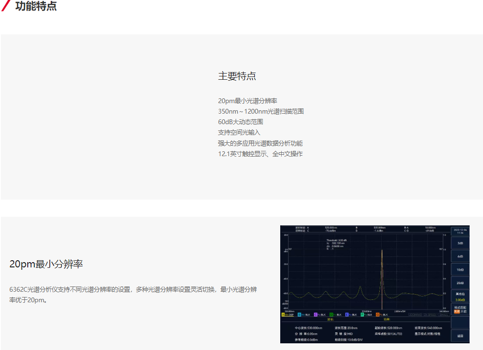Viewport: 483px width, 350px height.
Task: Select trace B cyan icon
Action: (x=299, y=315)
